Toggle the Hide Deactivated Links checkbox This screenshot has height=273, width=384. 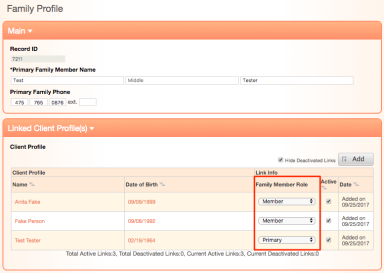tap(280, 160)
